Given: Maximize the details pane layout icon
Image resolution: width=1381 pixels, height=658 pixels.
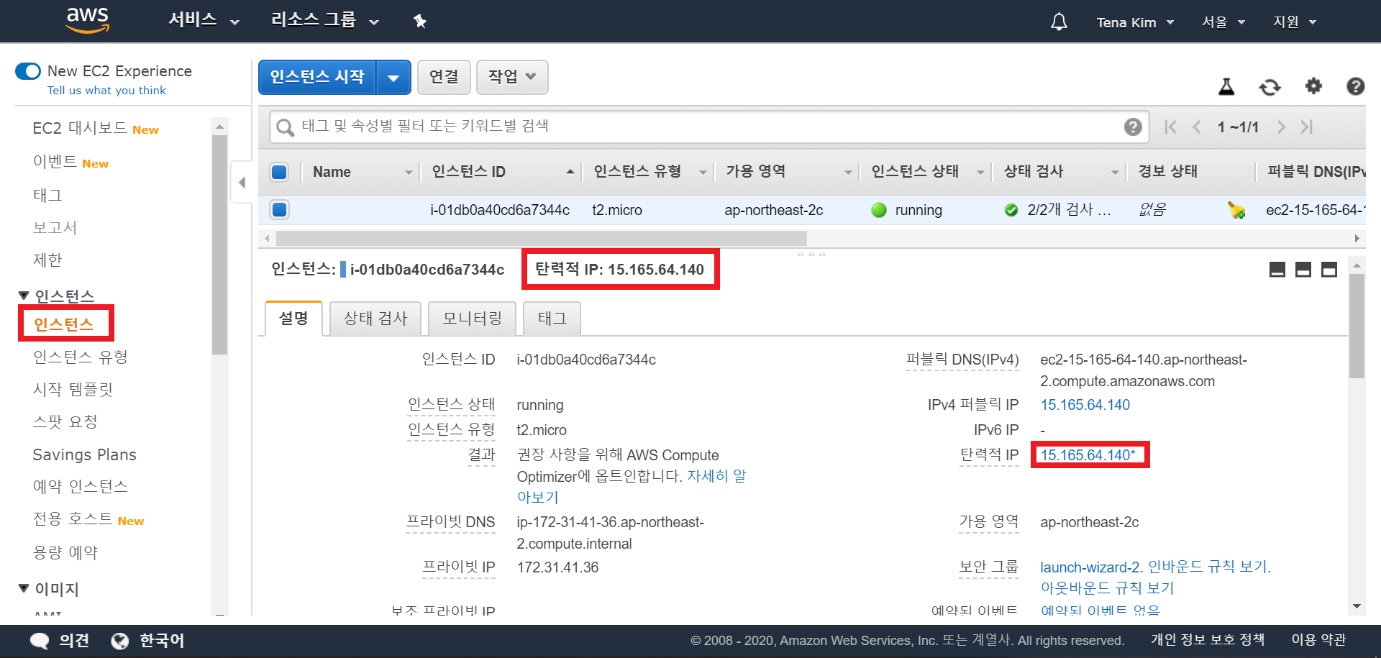Looking at the screenshot, I should point(1329,270).
